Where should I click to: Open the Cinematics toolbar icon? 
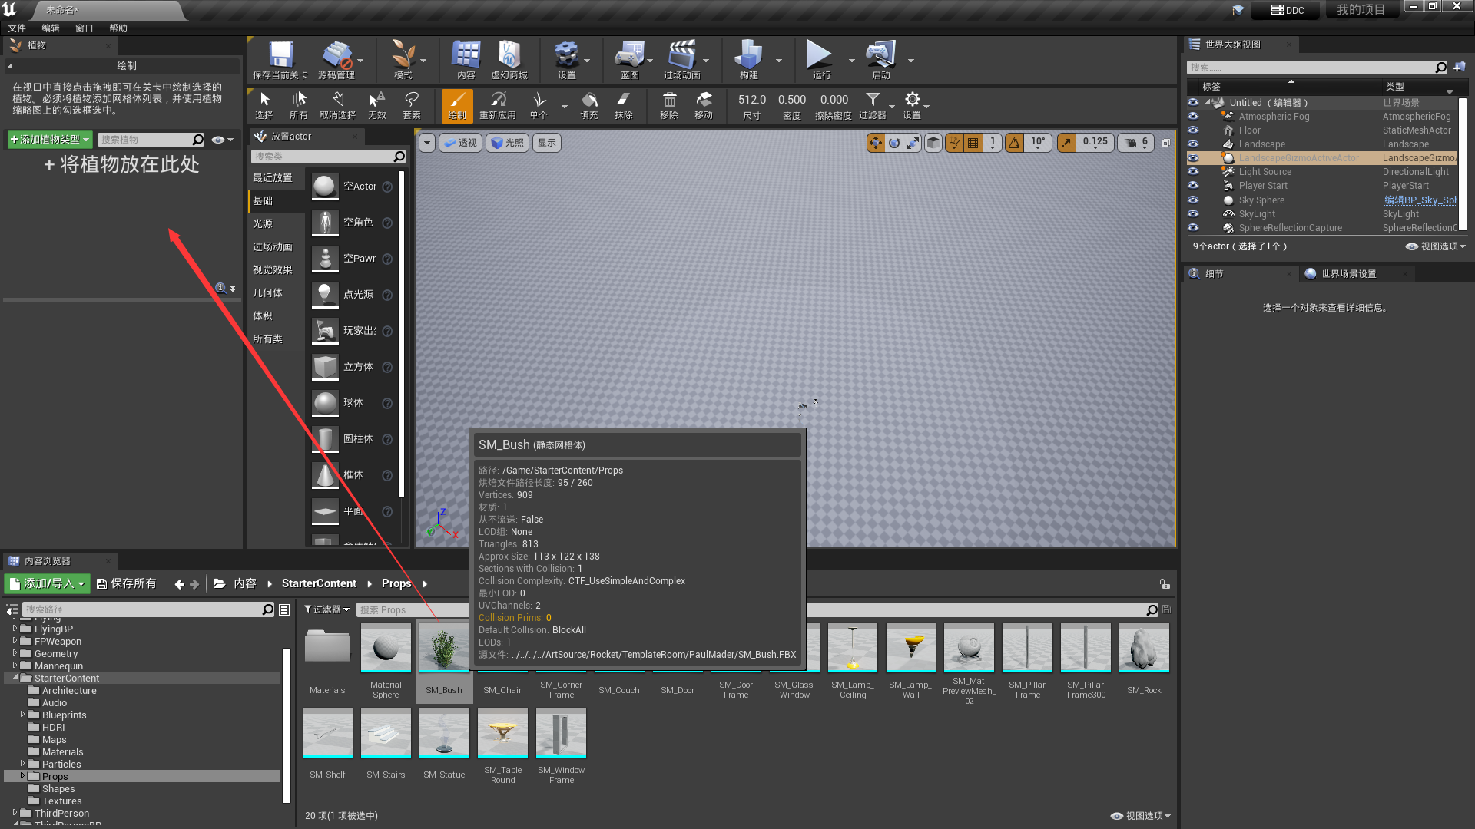tap(681, 55)
